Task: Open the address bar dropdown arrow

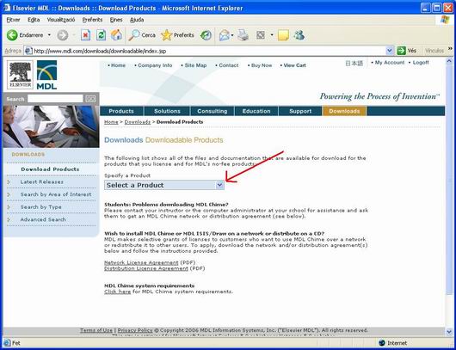Action: tap(390, 51)
